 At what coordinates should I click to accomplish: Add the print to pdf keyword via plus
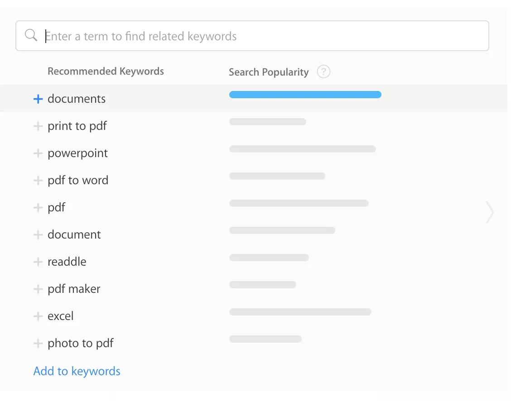coord(38,126)
